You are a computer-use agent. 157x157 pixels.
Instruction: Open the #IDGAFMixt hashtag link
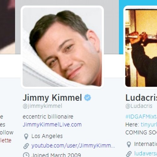point(141,116)
